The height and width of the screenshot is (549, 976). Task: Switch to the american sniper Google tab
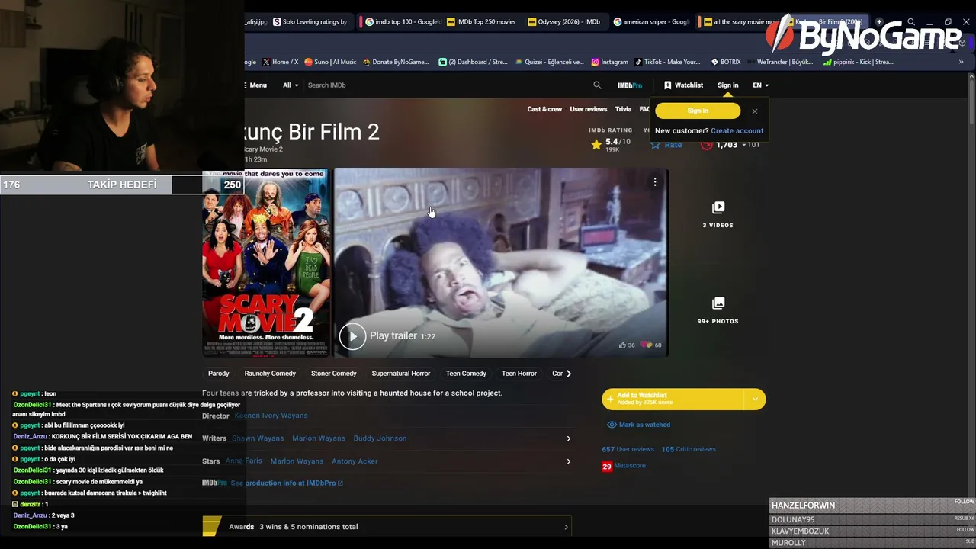click(x=651, y=22)
